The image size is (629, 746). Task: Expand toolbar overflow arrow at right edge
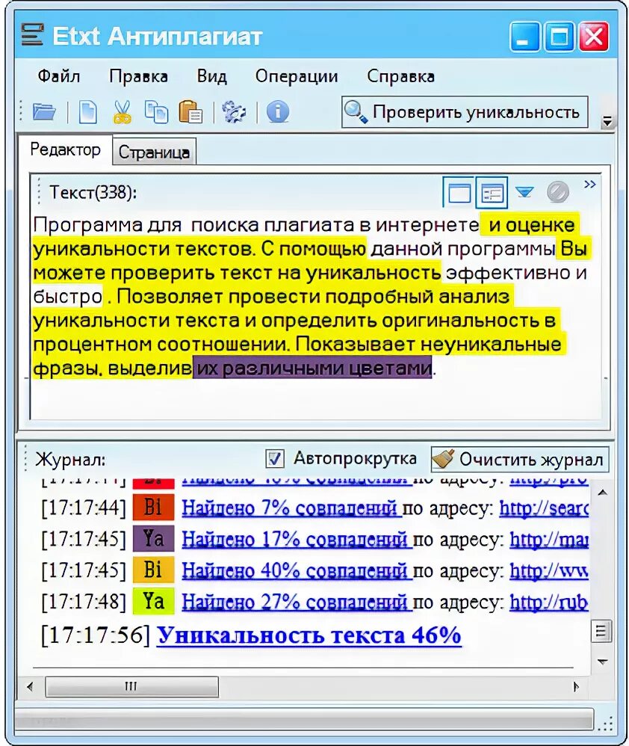(607, 121)
